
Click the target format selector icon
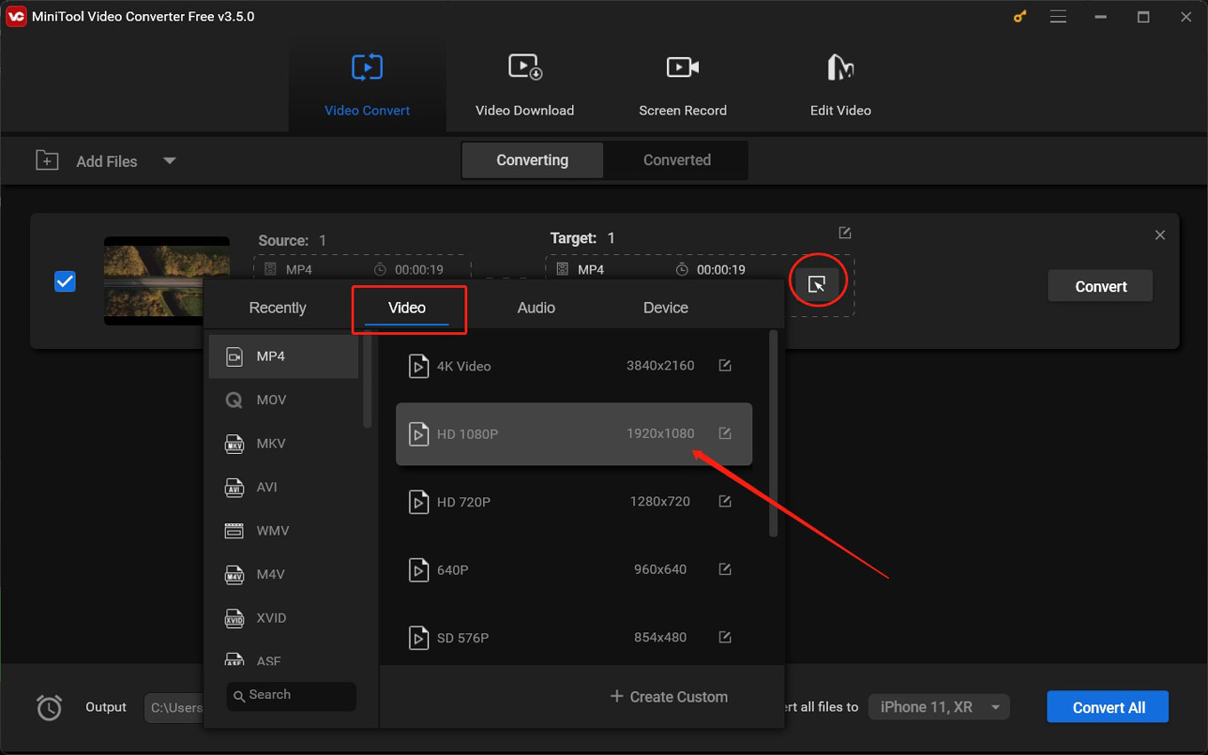click(816, 284)
